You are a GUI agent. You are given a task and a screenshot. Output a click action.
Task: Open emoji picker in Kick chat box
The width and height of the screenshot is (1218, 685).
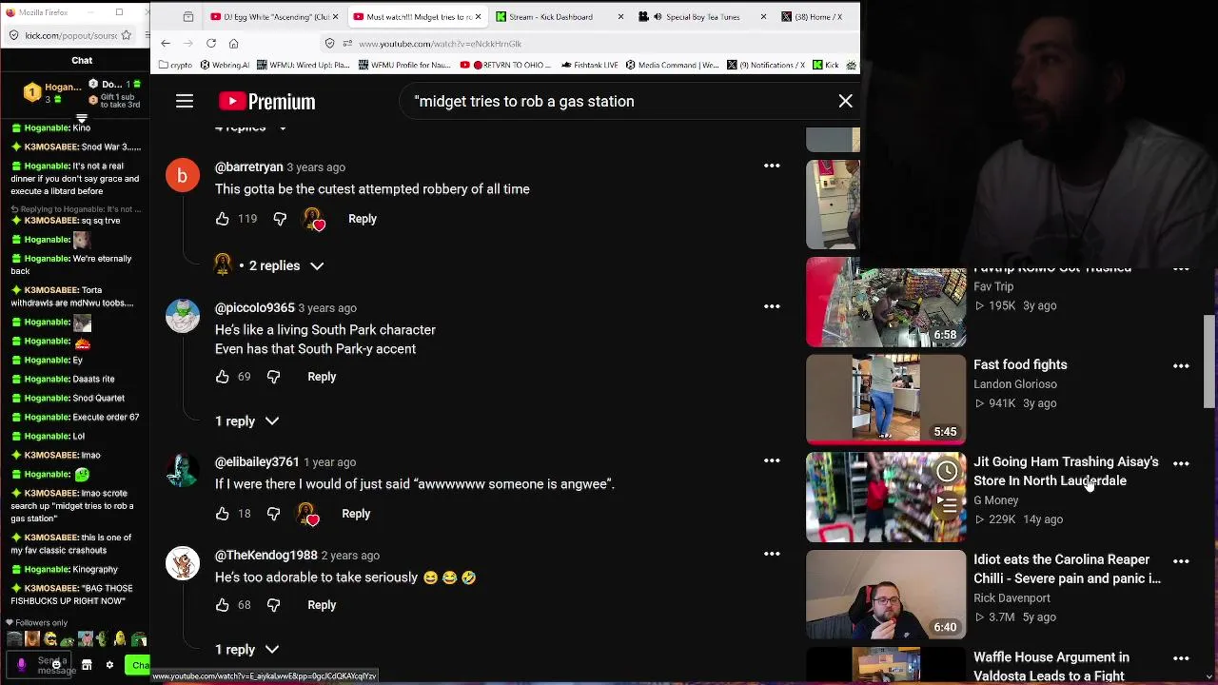(x=56, y=665)
